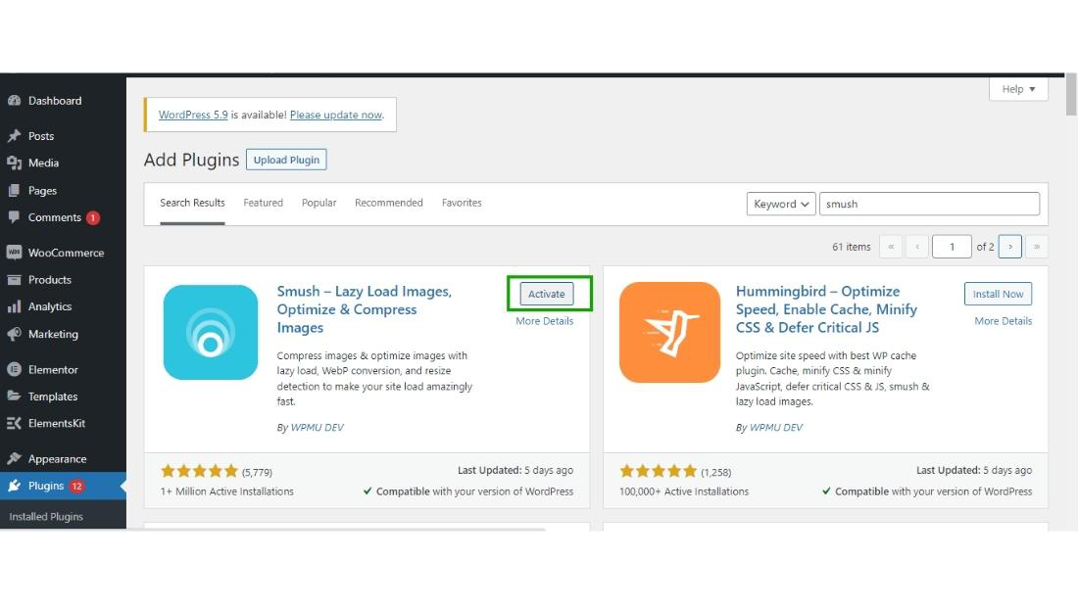Click the Comments speech bubble icon

[15, 217]
